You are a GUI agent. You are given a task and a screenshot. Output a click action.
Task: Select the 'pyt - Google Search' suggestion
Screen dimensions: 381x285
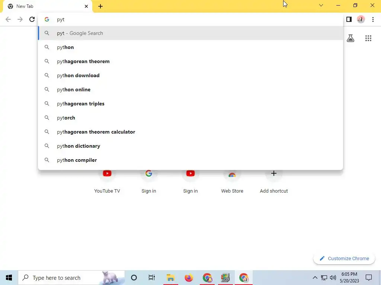(x=190, y=33)
